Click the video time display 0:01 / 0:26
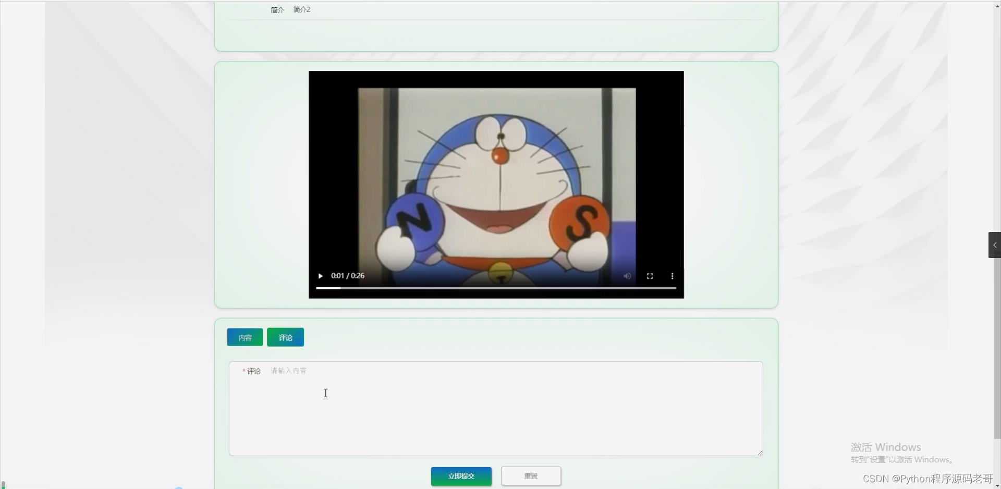The height and width of the screenshot is (489, 1001). (x=348, y=276)
